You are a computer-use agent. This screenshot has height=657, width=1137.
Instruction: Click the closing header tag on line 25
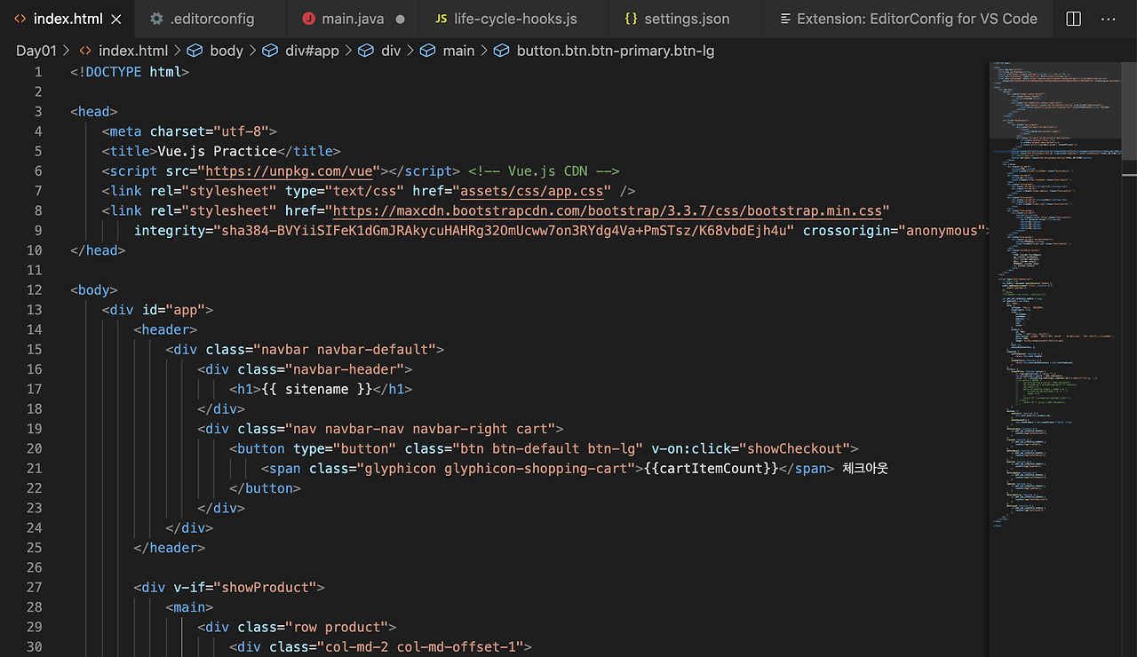pyautogui.click(x=170, y=548)
